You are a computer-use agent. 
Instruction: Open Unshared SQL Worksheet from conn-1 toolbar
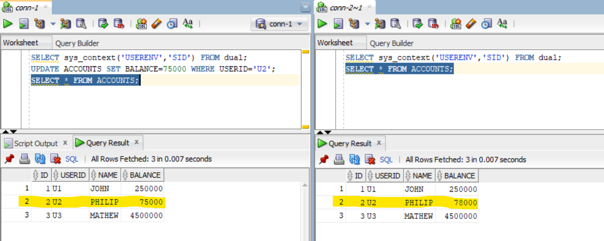click(x=142, y=24)
